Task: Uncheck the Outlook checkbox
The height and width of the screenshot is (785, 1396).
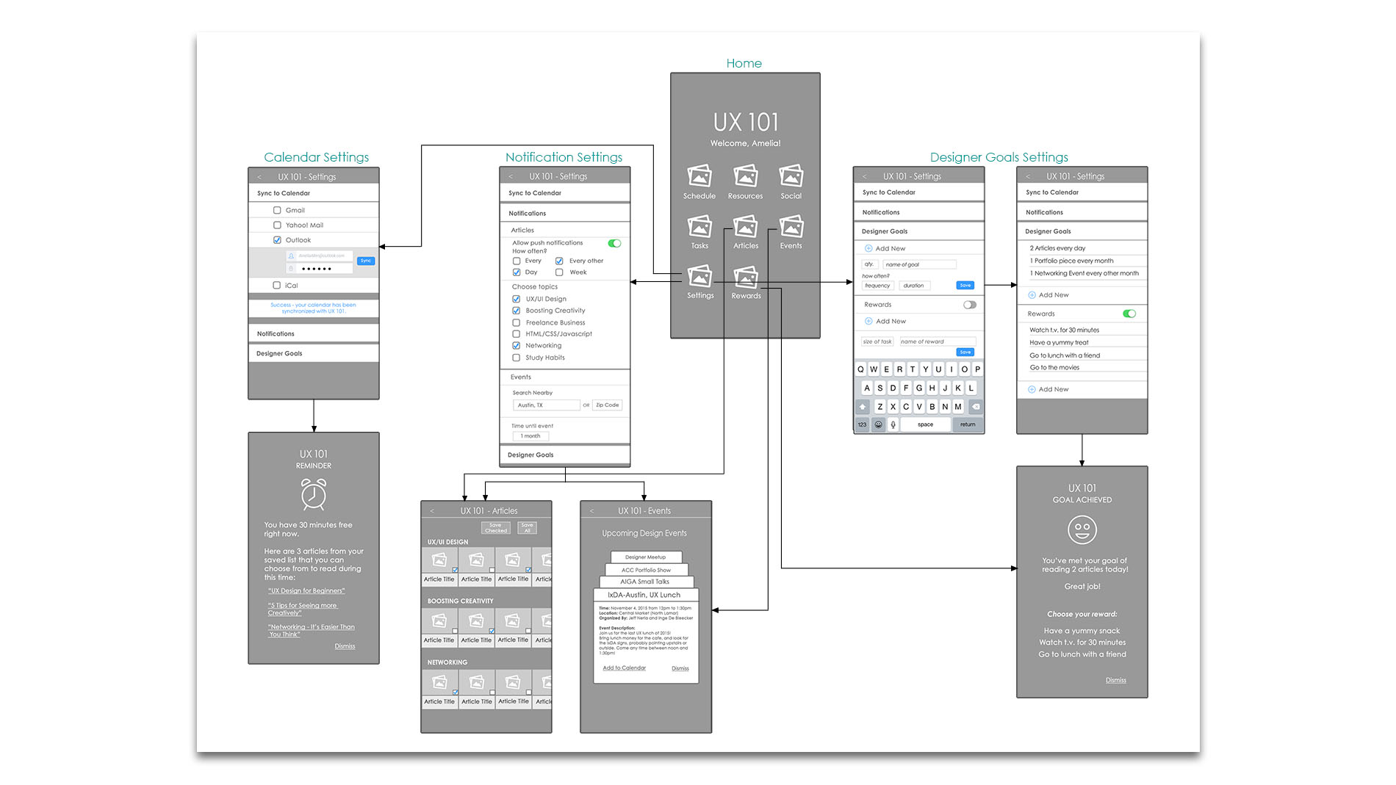Action: [x=277, y=240]
